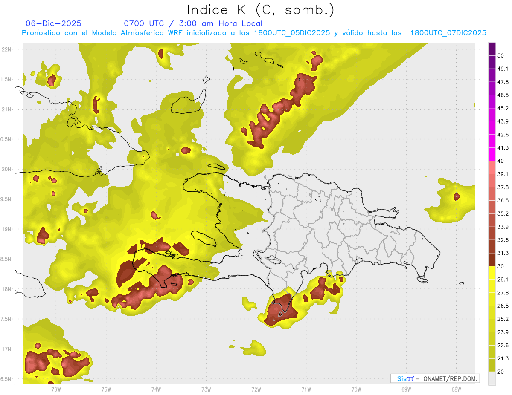Click the color bar label "32.6"
512x395 pixels.
click(x=503, y=240)
